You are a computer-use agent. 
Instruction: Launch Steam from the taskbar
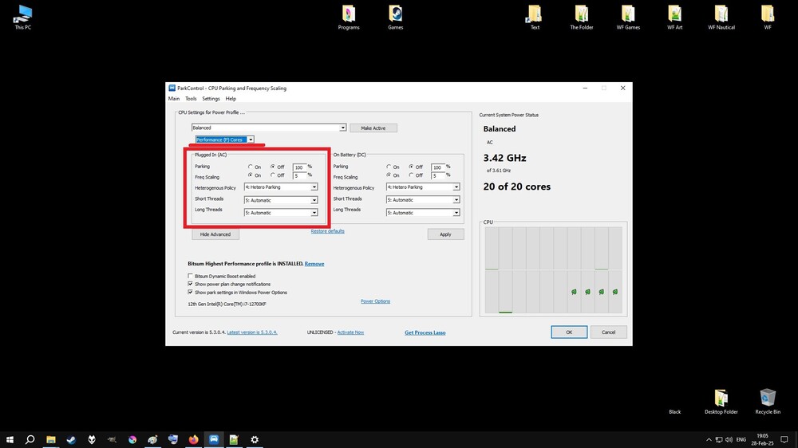click(x=71, y=439)
